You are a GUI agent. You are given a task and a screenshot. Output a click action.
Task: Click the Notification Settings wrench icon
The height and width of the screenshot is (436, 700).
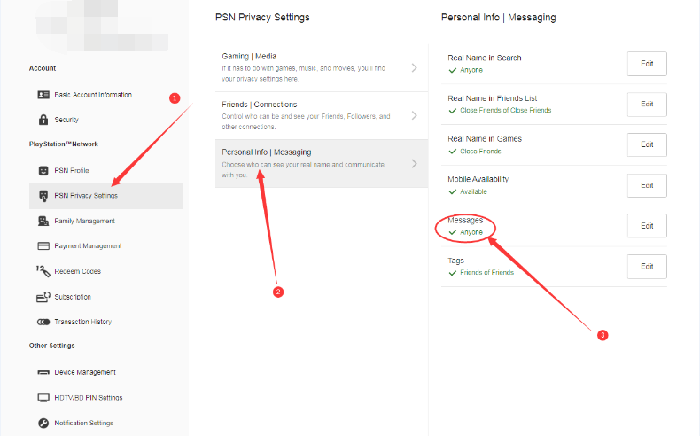(x=43, y=423)
